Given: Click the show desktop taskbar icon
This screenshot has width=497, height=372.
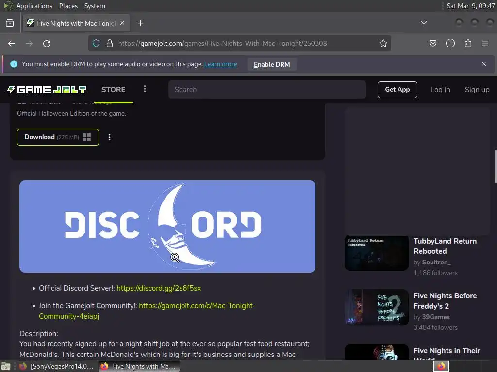Looking at the screenshot, I should (6, 366).
